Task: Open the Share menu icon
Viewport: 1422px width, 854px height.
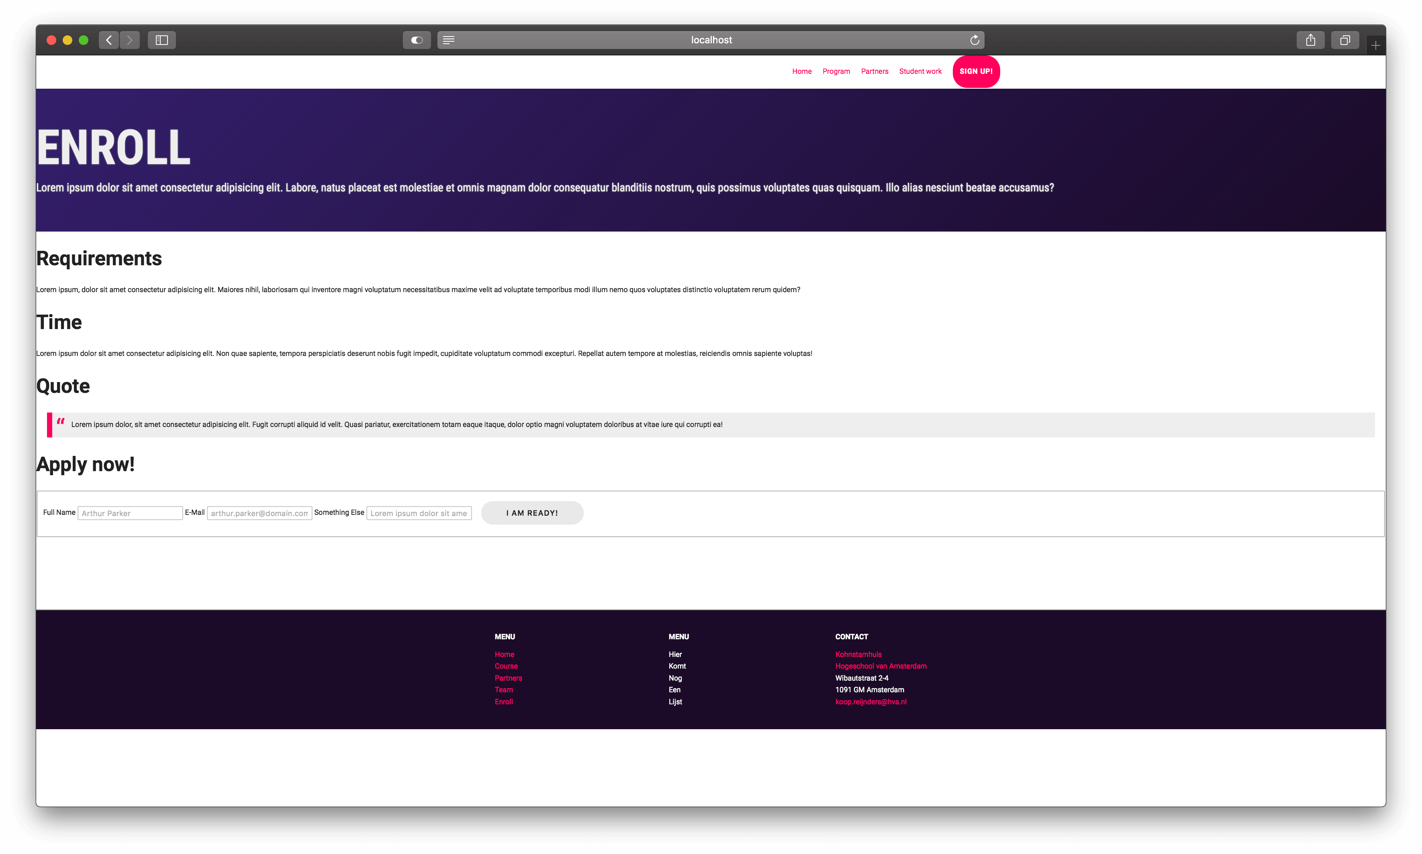Action: click(1310, 40)
